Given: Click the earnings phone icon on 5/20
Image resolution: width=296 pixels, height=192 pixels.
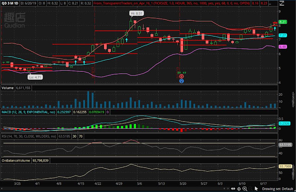Looking at the screenshot, I should [x=181, y=76].
